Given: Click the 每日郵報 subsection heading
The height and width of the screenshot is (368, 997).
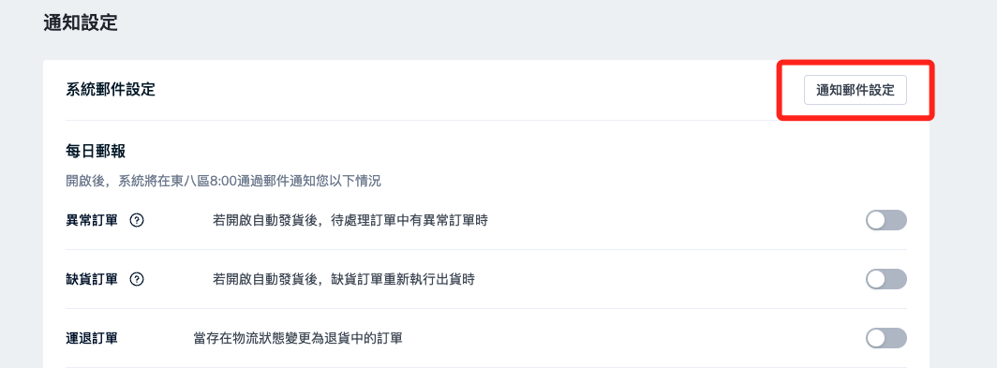Looking at the screenshot, I should point(96,152).
